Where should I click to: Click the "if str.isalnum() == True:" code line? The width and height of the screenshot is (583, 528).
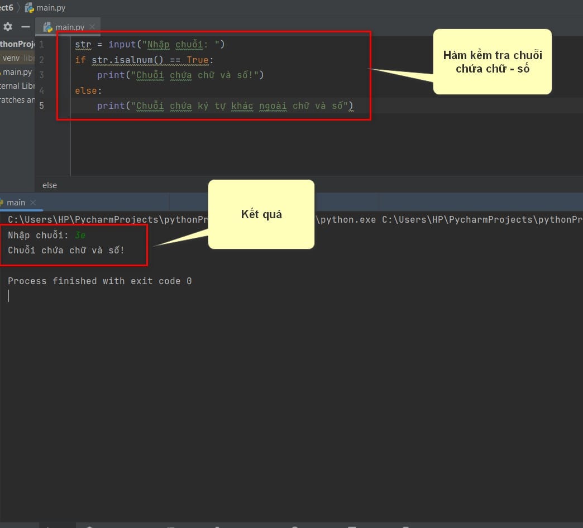pos(144,60)
